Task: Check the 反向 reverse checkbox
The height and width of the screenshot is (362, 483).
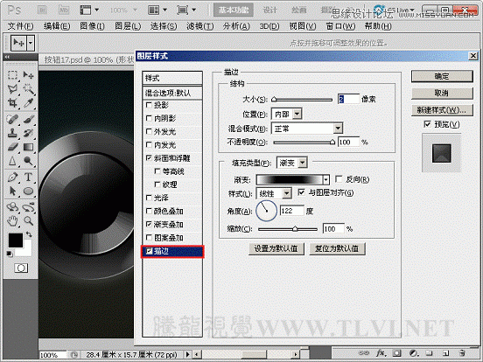Action: [339, 179]
